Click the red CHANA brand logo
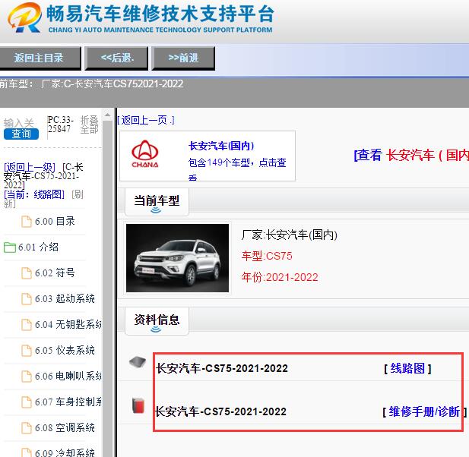469x457 pixels. 145,154
